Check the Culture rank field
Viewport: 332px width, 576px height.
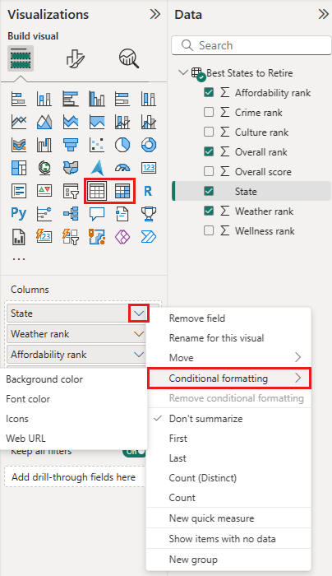(209, 132)
